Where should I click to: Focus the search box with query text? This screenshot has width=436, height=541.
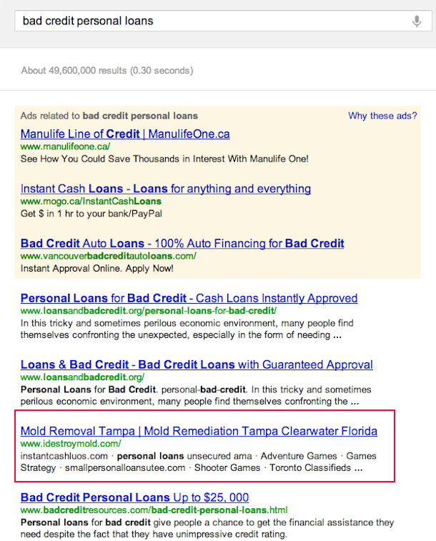223,21
